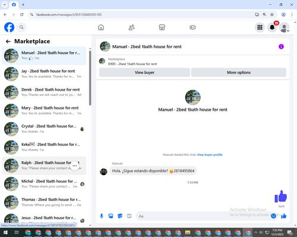Viewport: 297px width, 237px height.
Task: Open the account profile avatar menu
Action: (285, 27)
